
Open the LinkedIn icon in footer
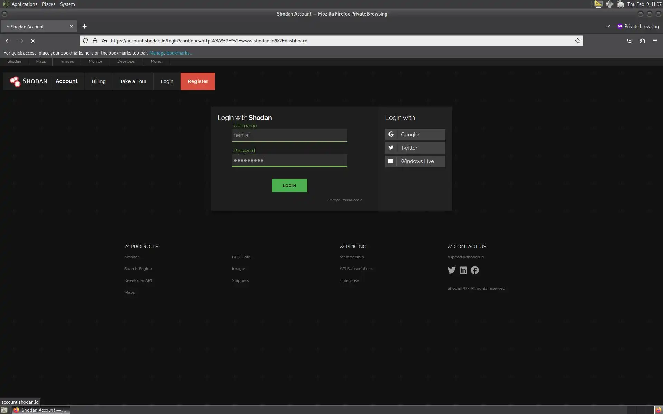click(x=463, y=270)
